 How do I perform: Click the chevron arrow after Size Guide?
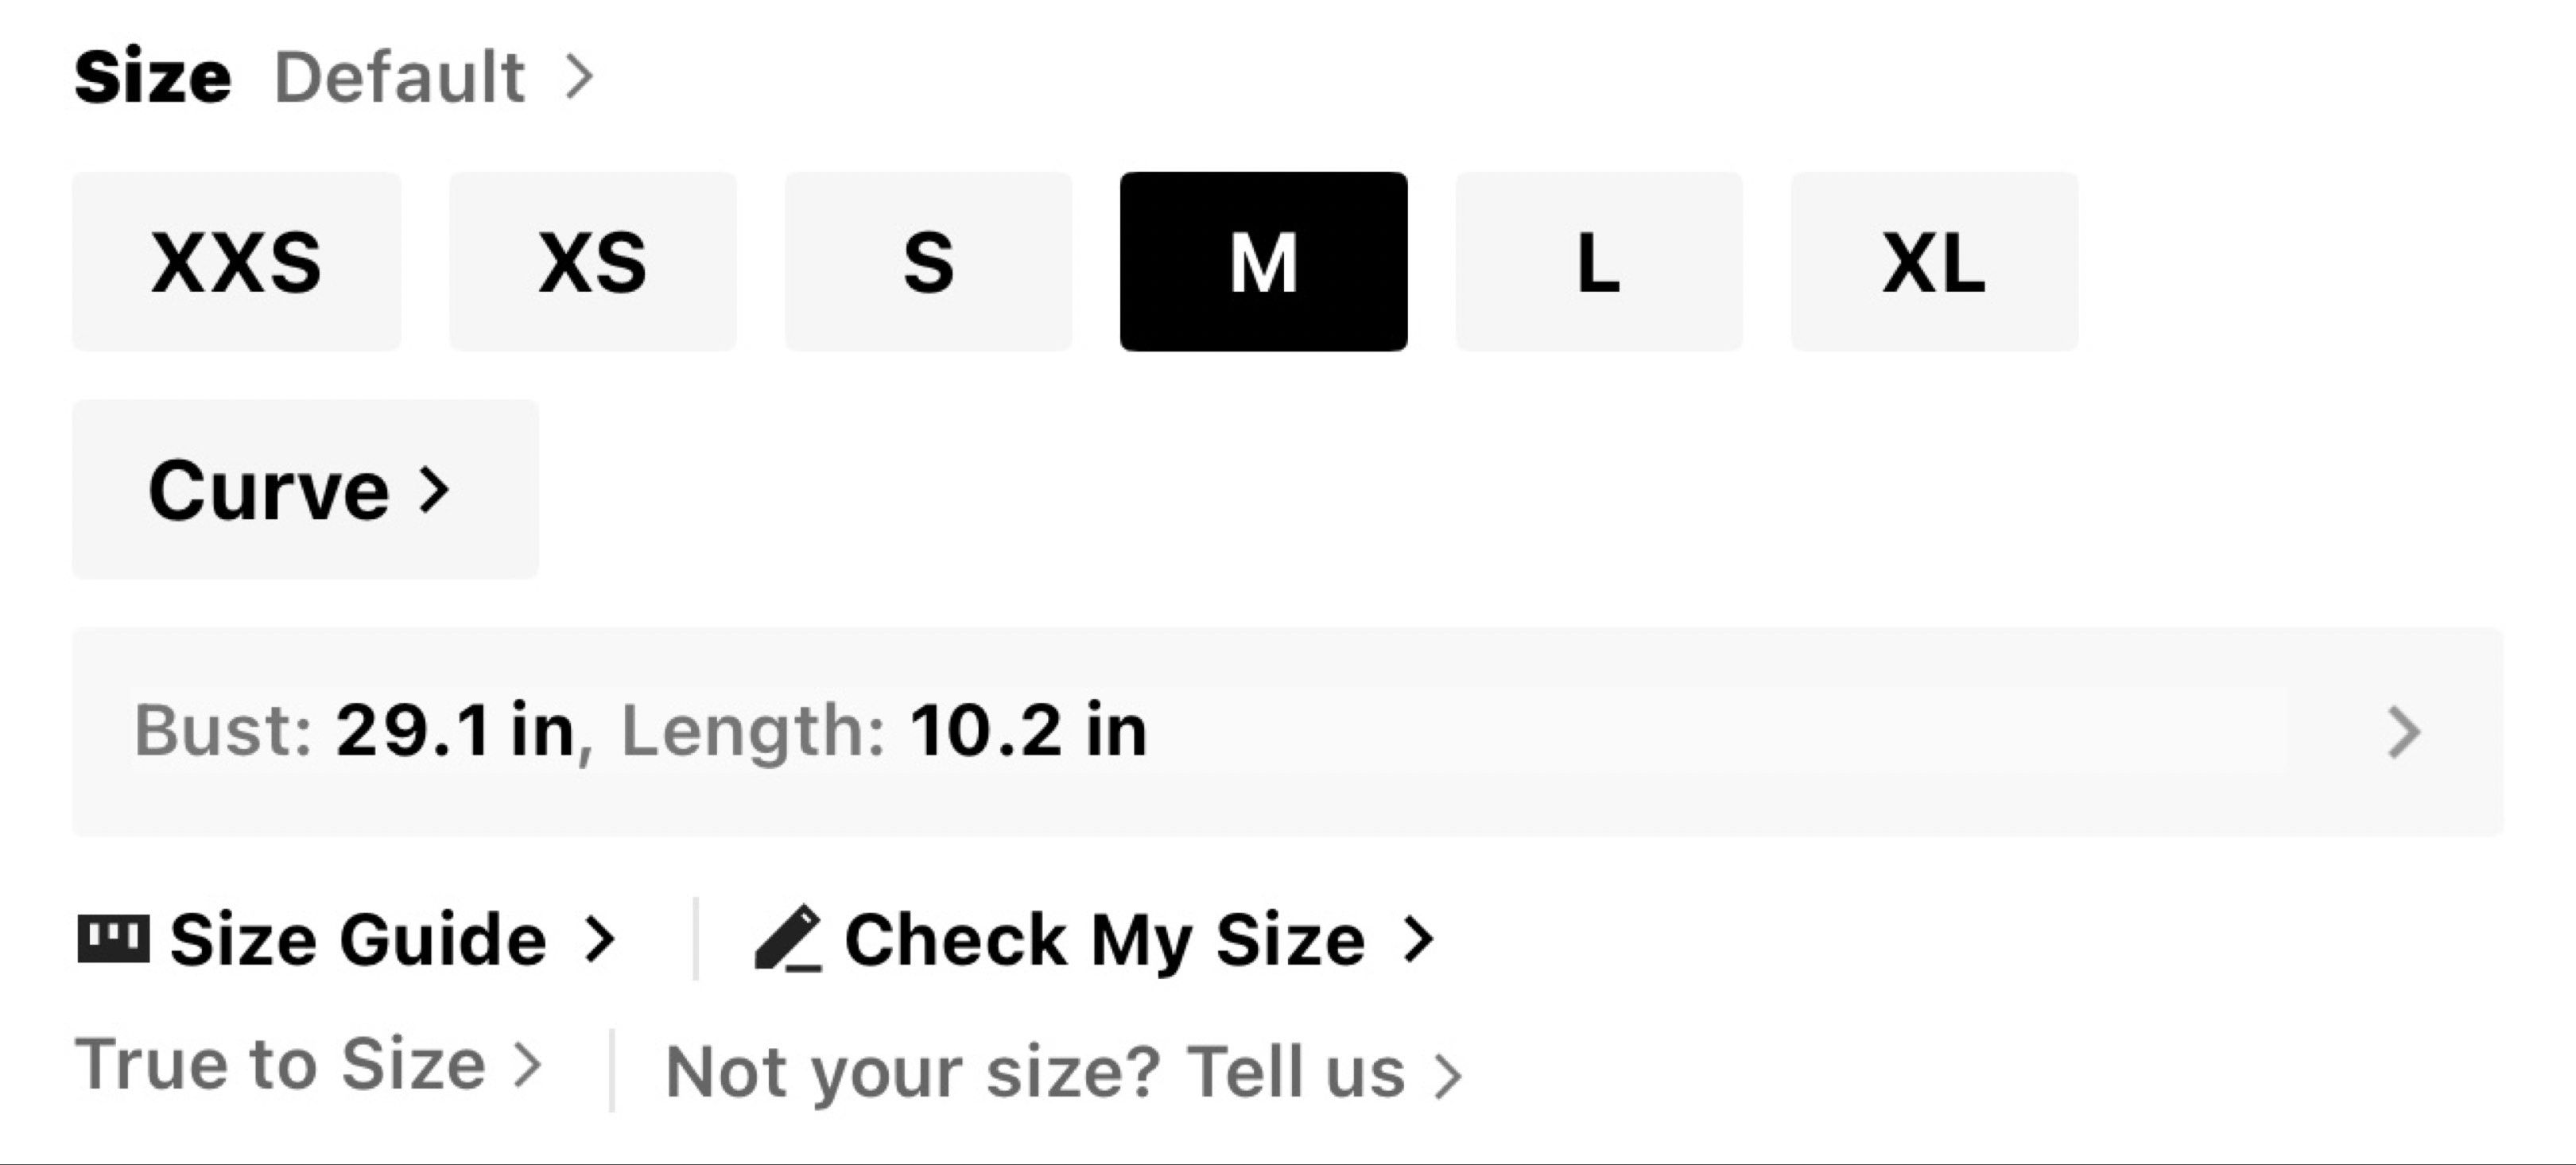pos(600,940)
